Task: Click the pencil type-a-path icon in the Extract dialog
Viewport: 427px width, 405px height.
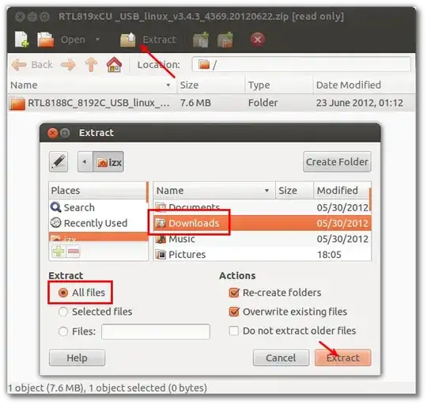Action: [59, 162]
